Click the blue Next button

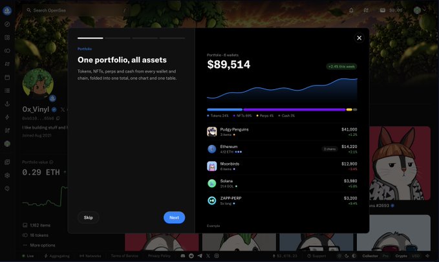[x=174, y=217]
